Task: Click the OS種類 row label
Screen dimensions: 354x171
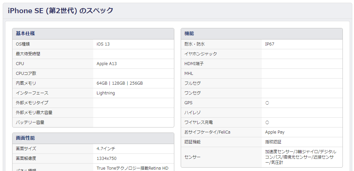Action: [x=23, y=44]
